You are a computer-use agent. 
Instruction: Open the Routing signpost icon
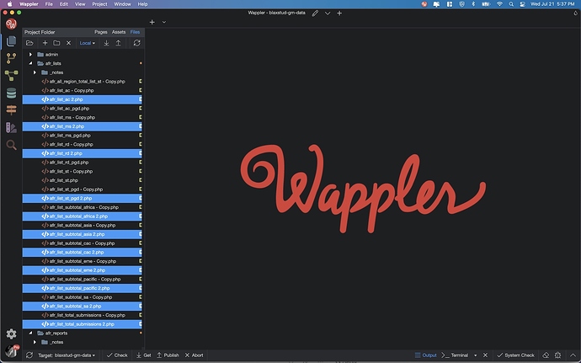[11, 109]
